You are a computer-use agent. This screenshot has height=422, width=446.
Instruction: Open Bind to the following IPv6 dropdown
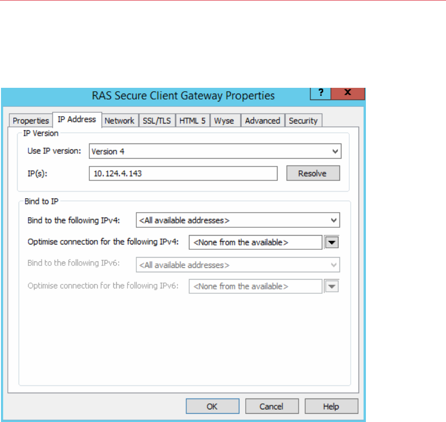click(x=238, y=265)
